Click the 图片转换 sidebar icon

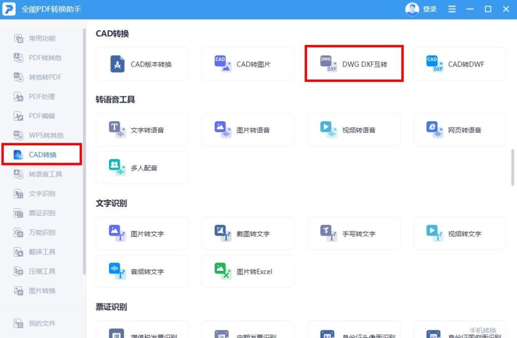pyautogui.click(x=18, y=291)
